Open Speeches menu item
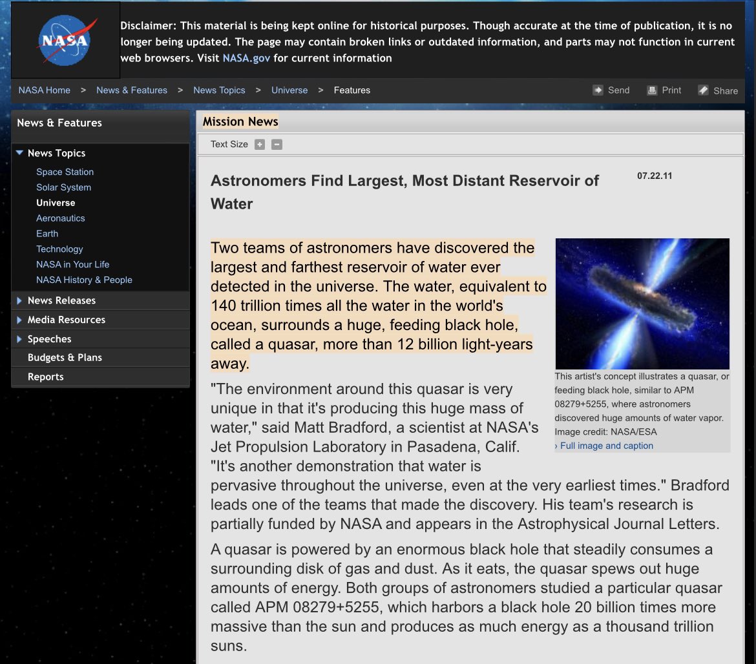The height and width of the screenshot is (664, 756). 50,339
